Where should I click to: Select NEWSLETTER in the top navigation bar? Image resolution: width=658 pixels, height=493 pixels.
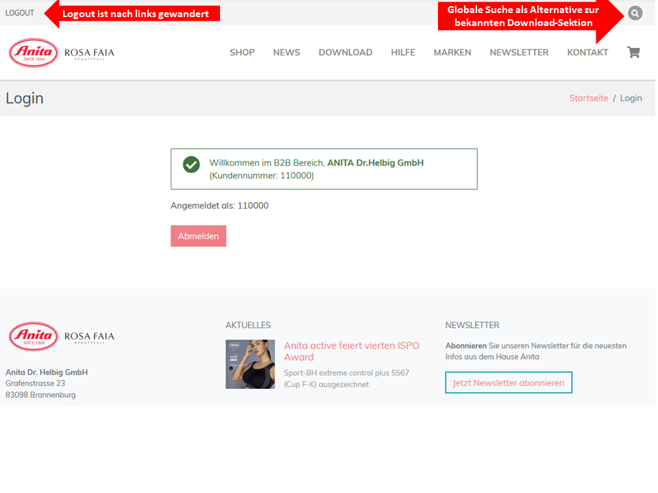point(519,53)
